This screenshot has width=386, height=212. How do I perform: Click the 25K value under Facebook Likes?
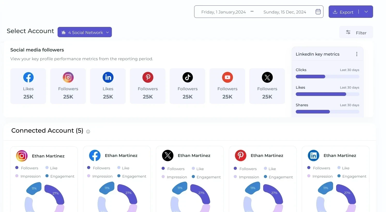point(28,97)
